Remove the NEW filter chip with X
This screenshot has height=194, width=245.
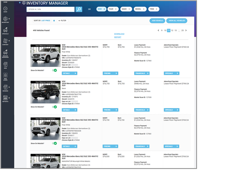pos(104,9)
